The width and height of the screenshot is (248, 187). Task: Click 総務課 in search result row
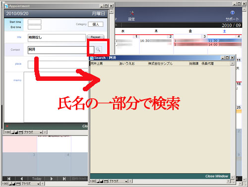(x=194, y=63)
